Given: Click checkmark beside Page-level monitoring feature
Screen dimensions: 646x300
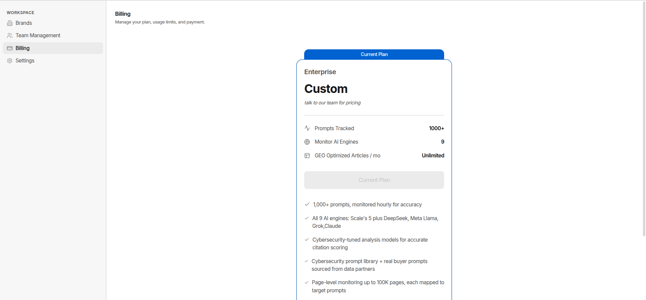Looking at the screenshot, I should coord(307,283).
